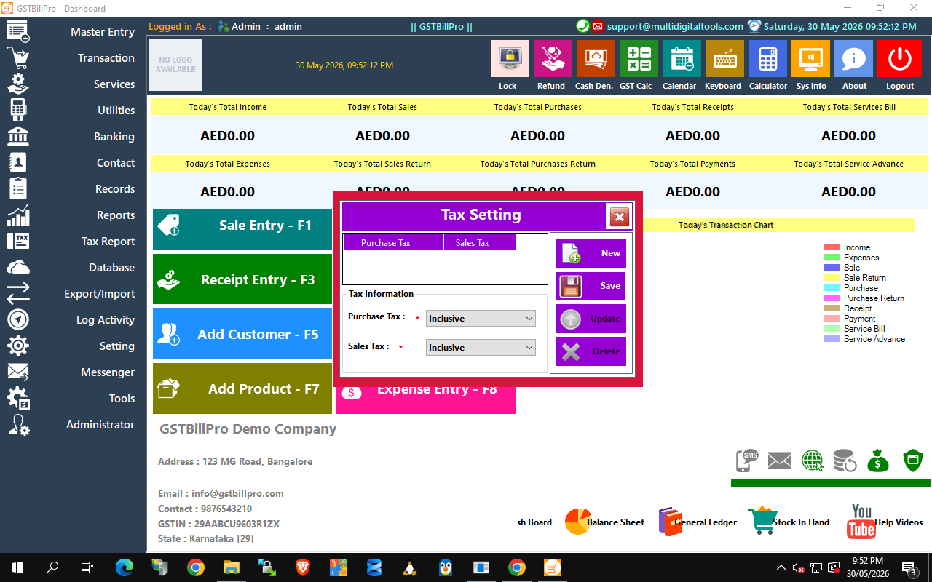
Task: Open the Utilities menu
Action: pos(116,111)
